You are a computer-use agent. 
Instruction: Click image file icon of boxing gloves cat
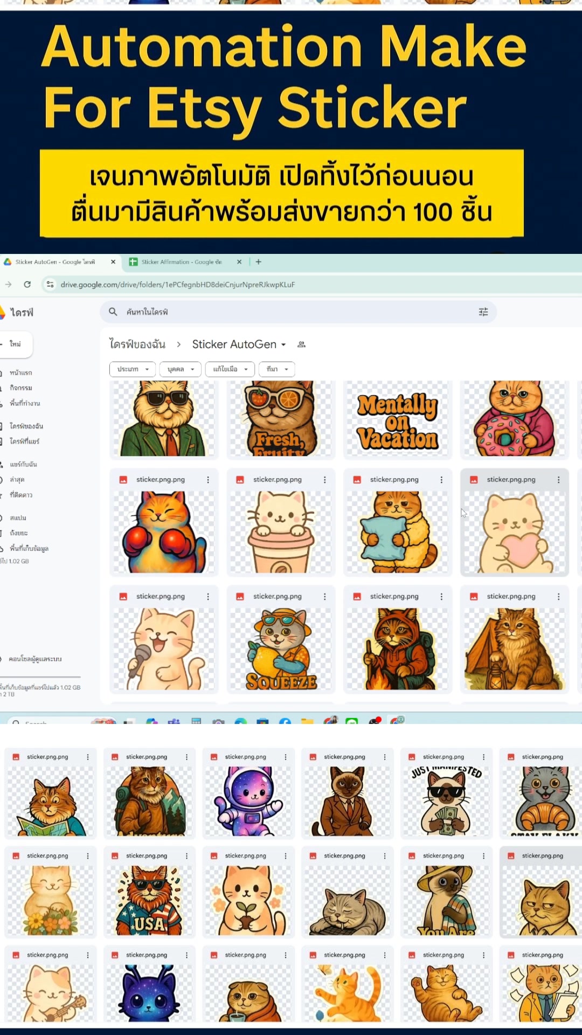click(123, 480)
